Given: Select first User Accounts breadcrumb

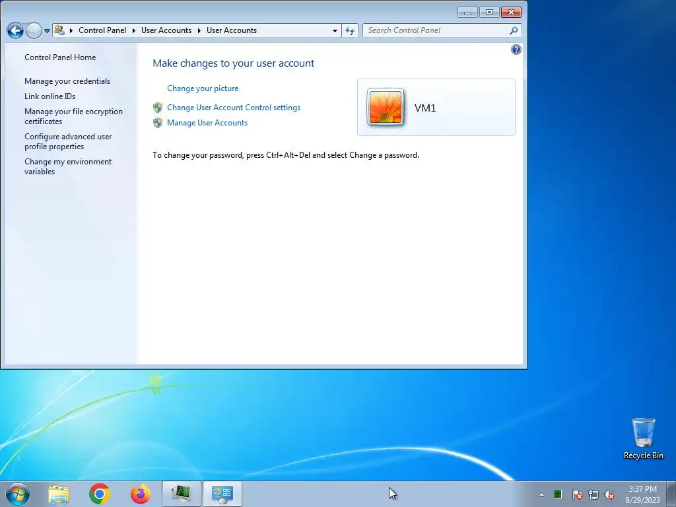Looking at the screenshot, I should pos(166,30).
